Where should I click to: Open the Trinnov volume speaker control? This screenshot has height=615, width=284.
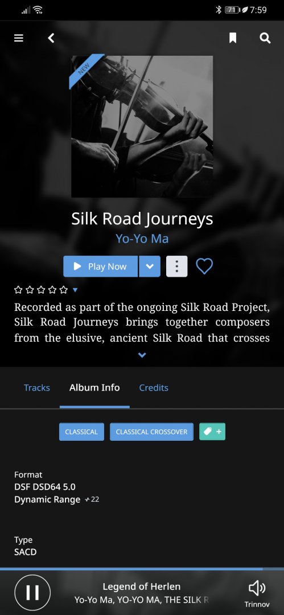pyautogui.click(x=257, y=593)
